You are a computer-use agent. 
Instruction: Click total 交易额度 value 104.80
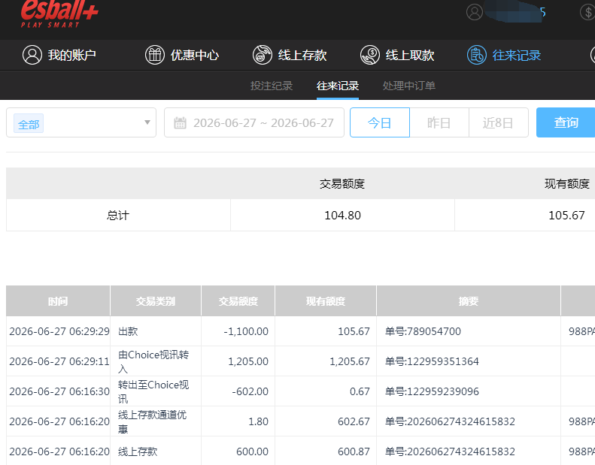[343, 216]
